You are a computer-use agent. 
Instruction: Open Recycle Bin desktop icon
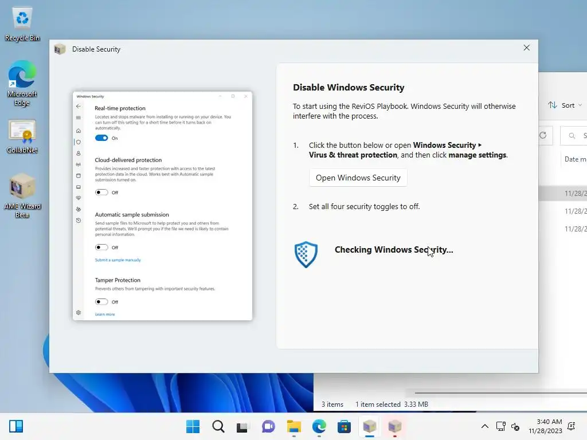tap(22, 24)
